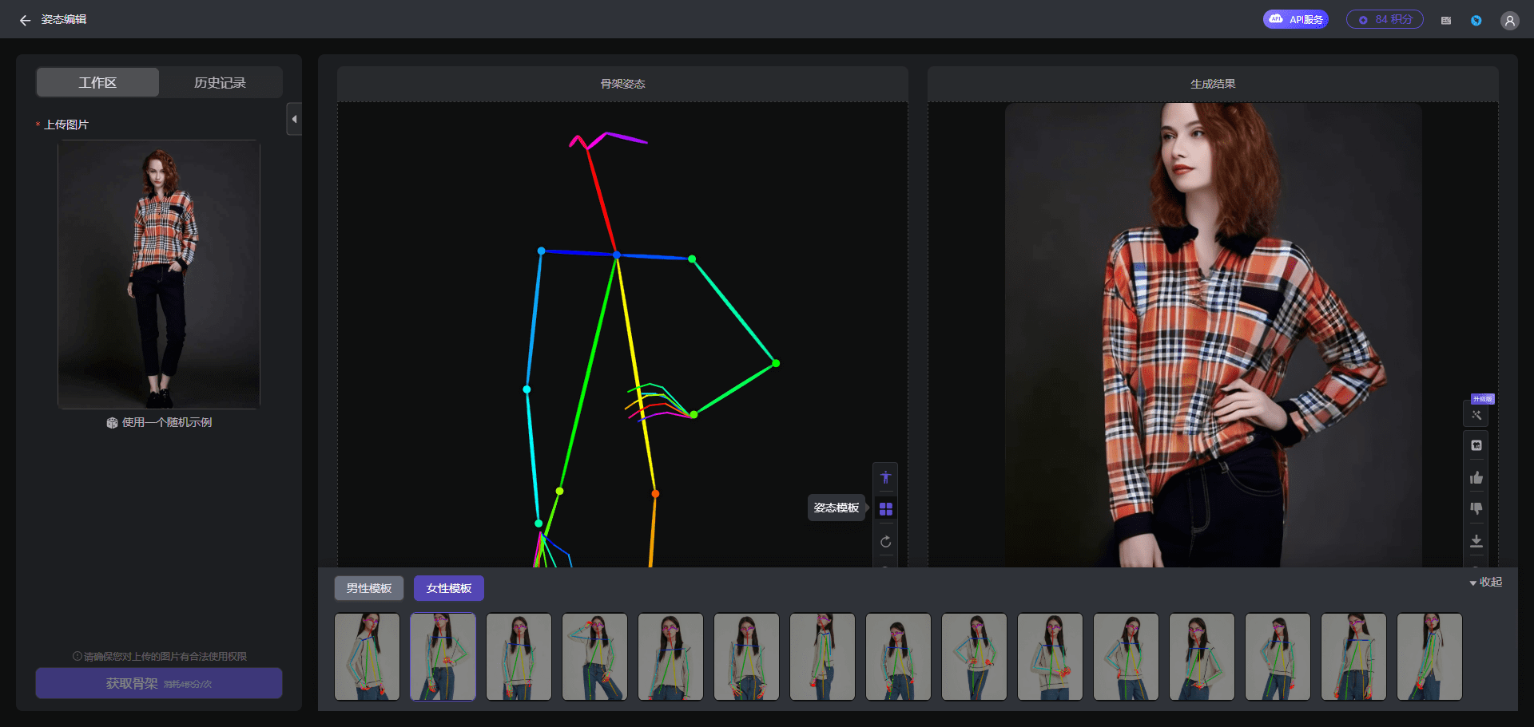Open the API服务 button
The height and width of the screenshot is (727, 1534).
click(1296, 19)
